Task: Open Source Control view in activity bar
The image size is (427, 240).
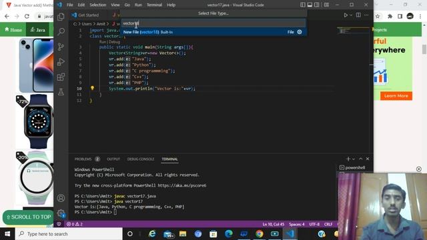Action: (61, 47)
